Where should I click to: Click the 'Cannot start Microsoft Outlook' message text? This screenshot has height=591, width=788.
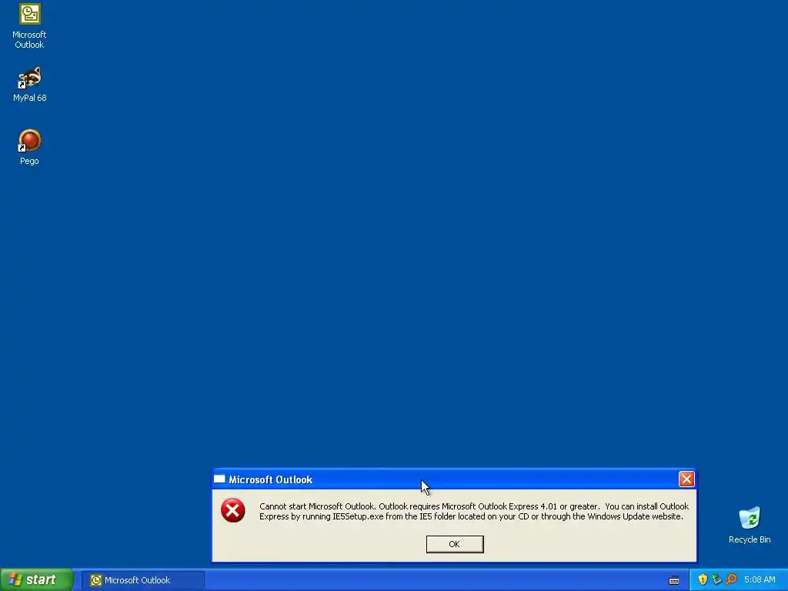click(x=473, y=511)
